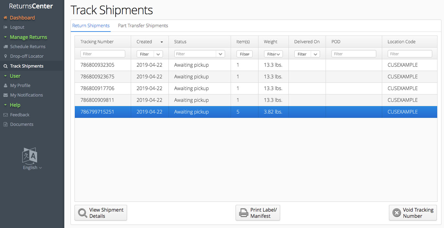Select row with tracking number 786800932305
This screenshot has height=228, width=444.
[x=256, y=65]
